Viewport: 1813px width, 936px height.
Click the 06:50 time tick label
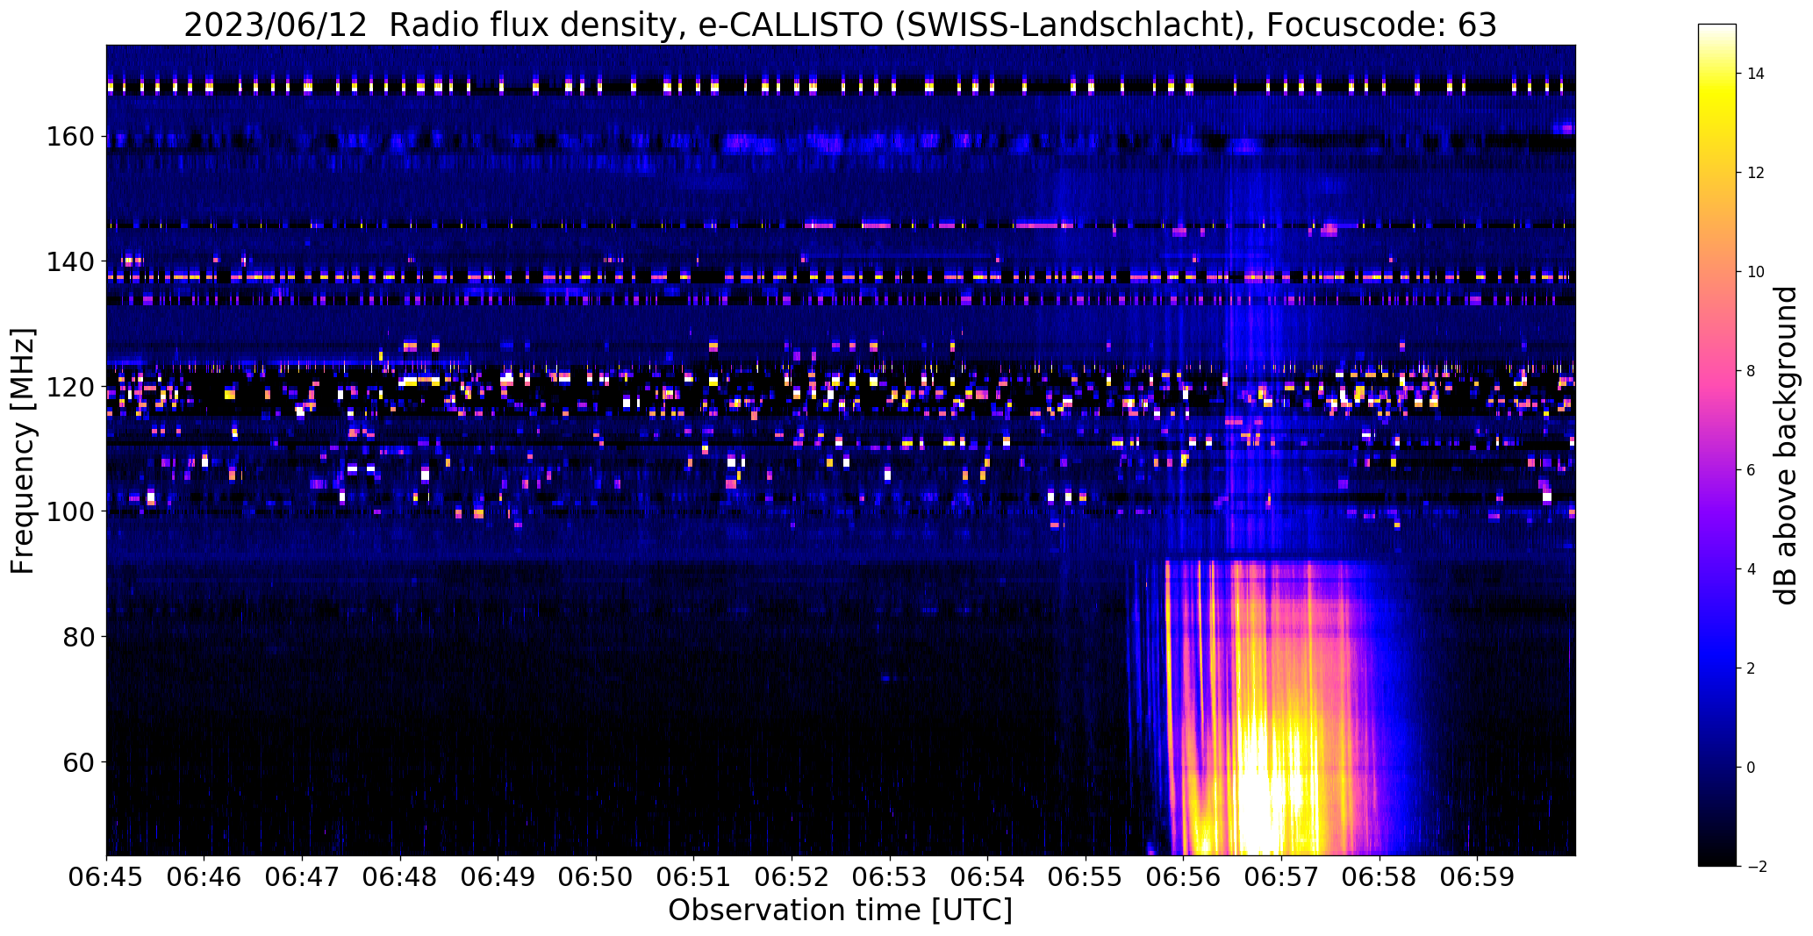(x=597, y=878)
